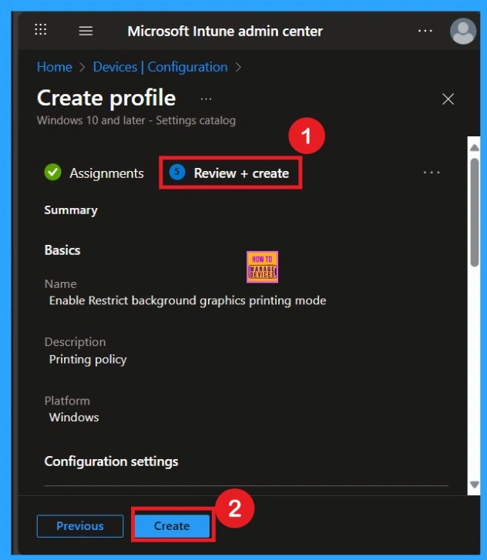Click the Description field label
Viewport: 487px width, 560px height.
[x=75, y=342]
